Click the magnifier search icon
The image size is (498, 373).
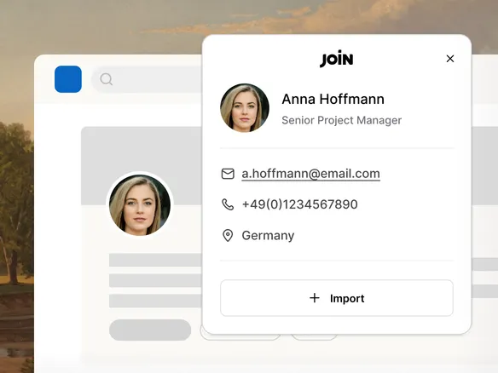pyautogui.click(x=106, y=79)
